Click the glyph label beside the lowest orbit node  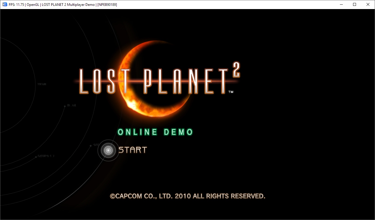click(46, 156)
